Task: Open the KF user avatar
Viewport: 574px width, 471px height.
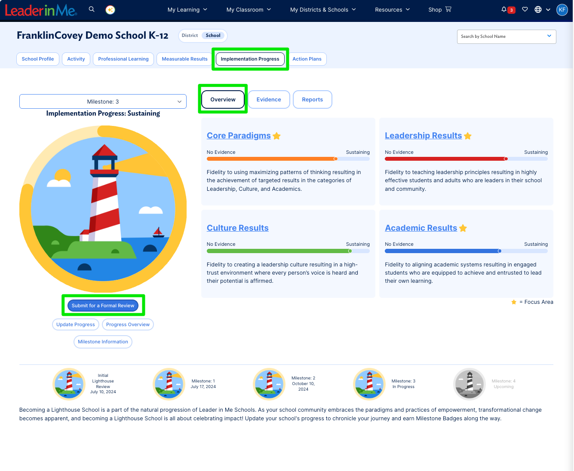Action: tap(562, 9)
